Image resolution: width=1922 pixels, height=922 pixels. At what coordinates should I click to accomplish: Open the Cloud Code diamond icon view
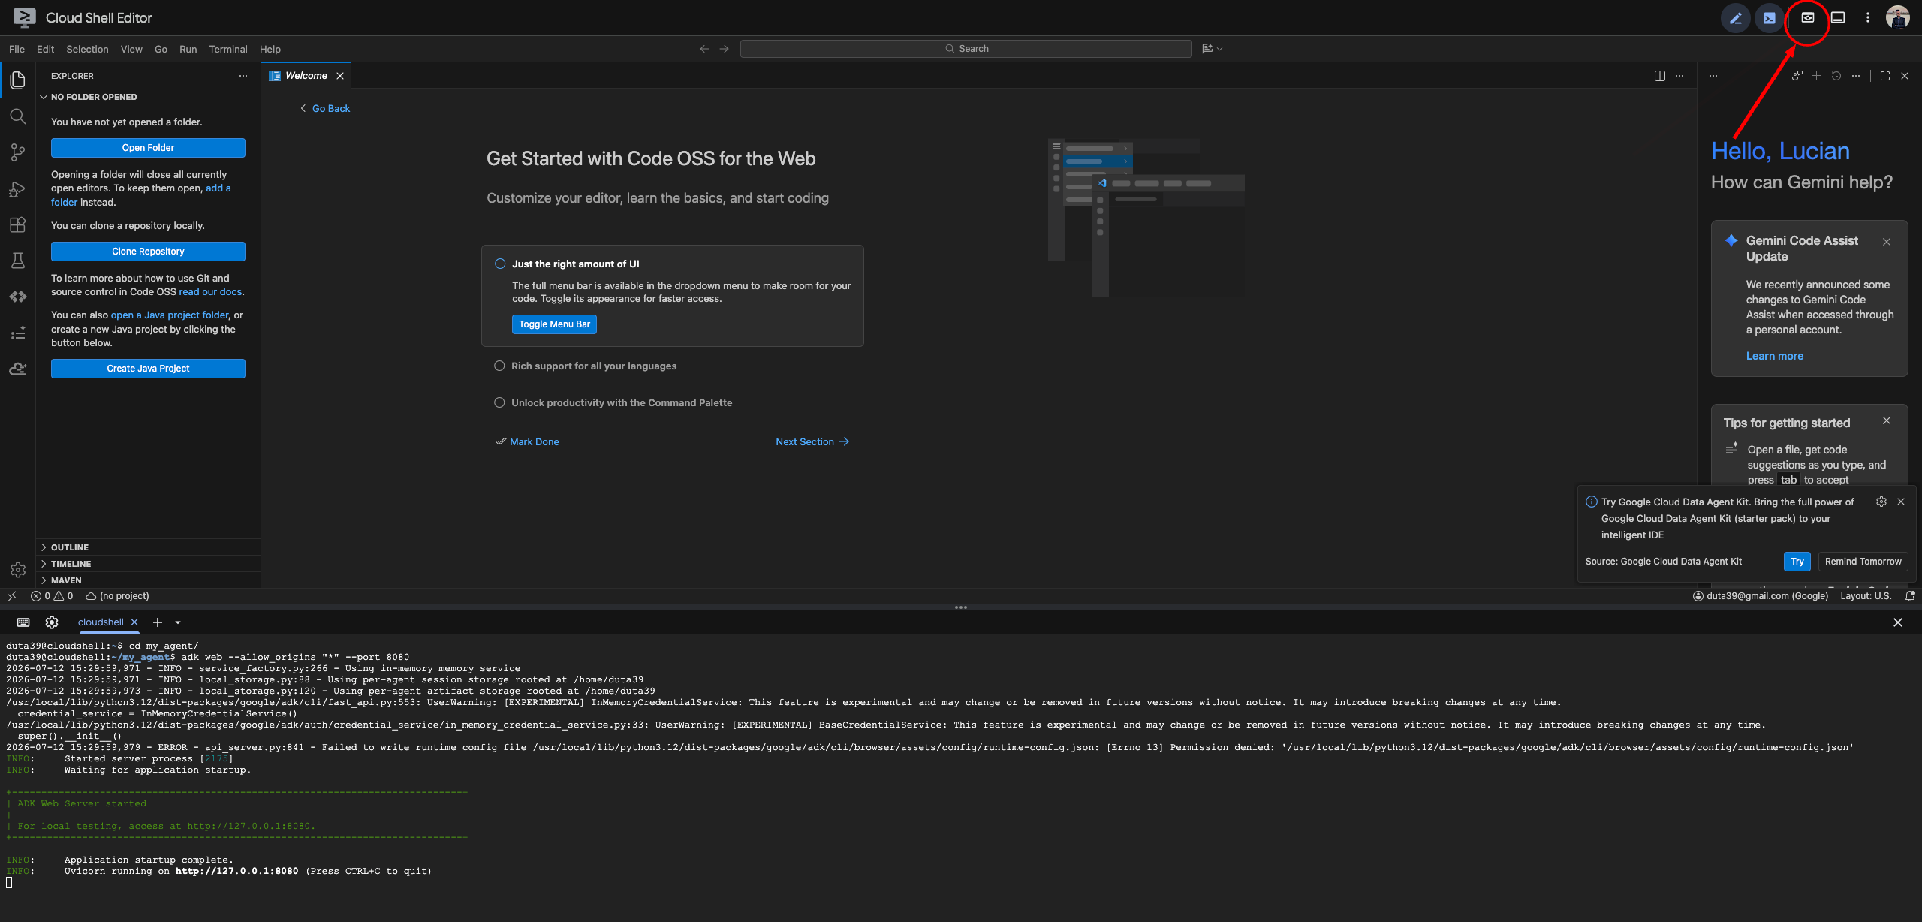point(18,297)
